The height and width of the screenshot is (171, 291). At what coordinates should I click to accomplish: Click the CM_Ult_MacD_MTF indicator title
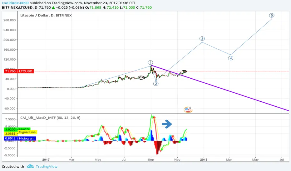50,118
